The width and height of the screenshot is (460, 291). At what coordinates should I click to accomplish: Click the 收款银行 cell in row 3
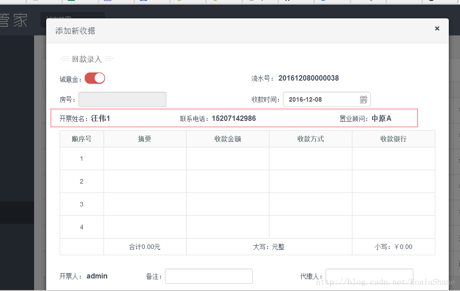(393, 204)
